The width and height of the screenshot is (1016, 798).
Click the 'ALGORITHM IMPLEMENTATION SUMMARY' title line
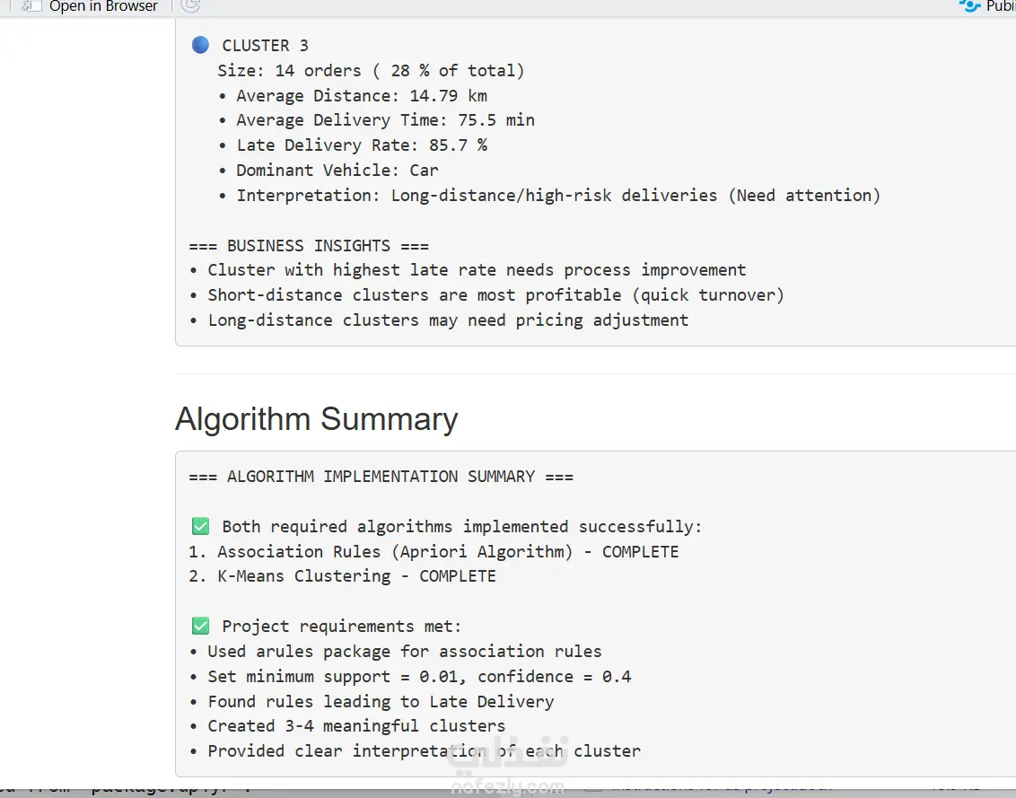[381, 477]
